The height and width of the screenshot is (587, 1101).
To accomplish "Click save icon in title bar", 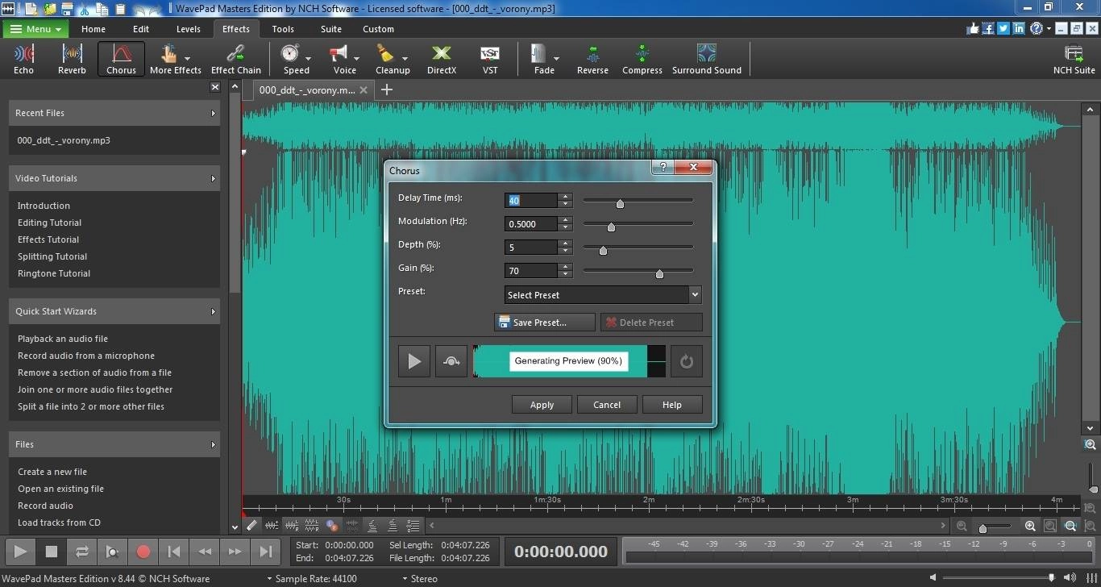I will tap(68, 9).
